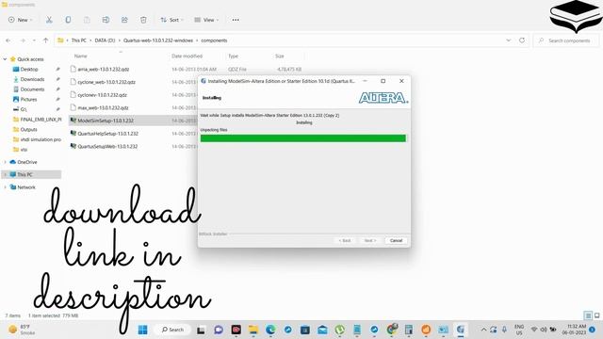Open the Sort dropdown

click(x=171, y=20)
